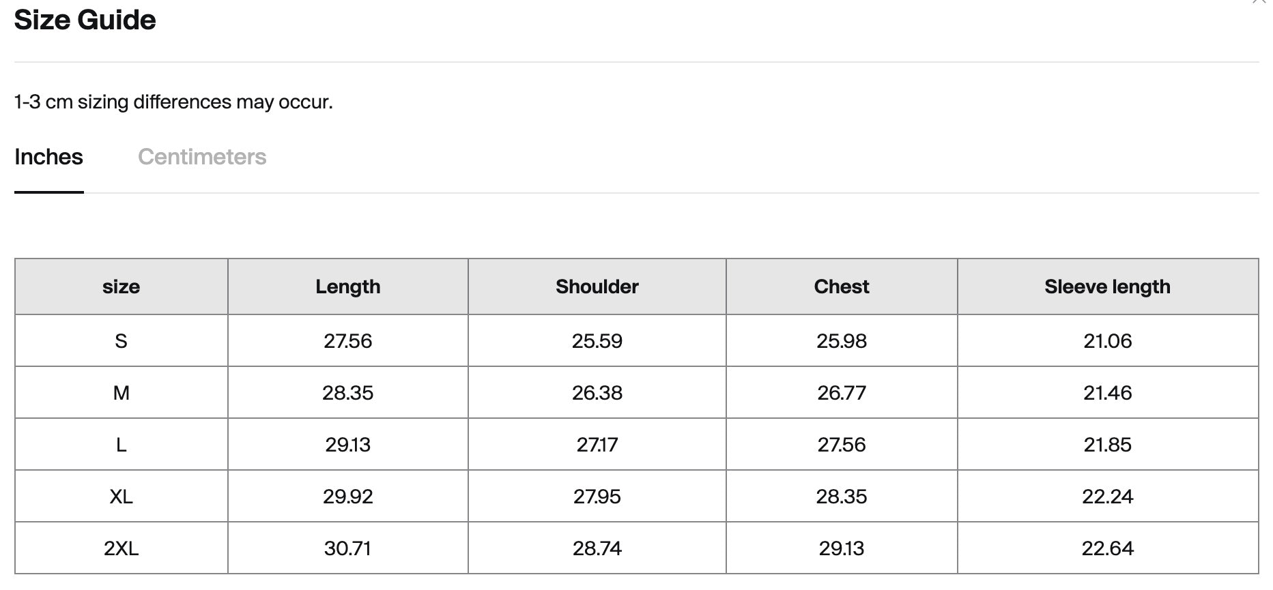Screen dimensions: 1273x590
Task: Select the Sleeve length column header
Action: tap(1107, 286)
